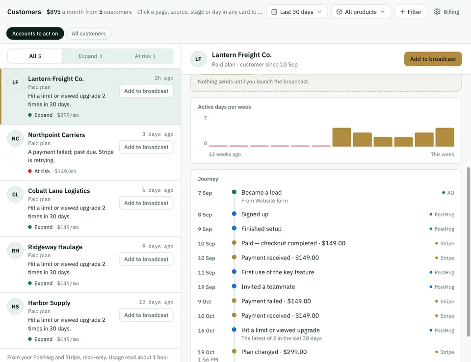Click the CL avatar for Cobalt Lane Logistics
The width and height of the screenshot is (471, 362).
pos(15,194)
